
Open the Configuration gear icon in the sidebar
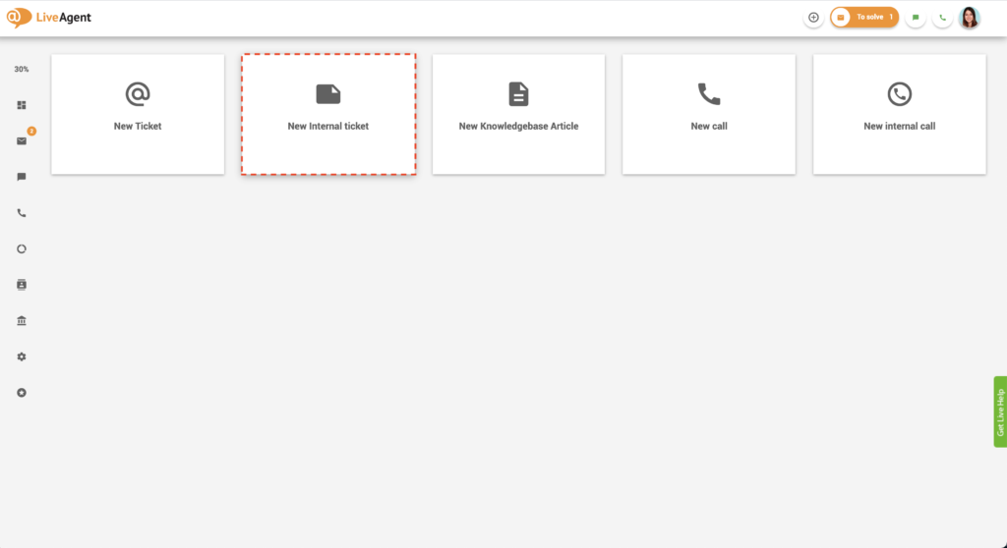point(22,356)
